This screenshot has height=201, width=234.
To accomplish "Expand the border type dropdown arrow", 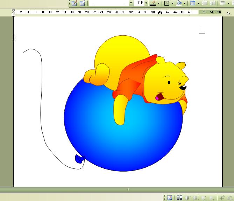I will tap(172, 3).
